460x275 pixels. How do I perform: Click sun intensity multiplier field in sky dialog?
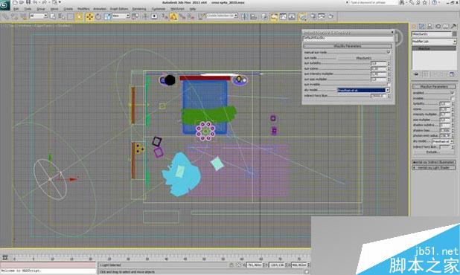pos(378,74)
